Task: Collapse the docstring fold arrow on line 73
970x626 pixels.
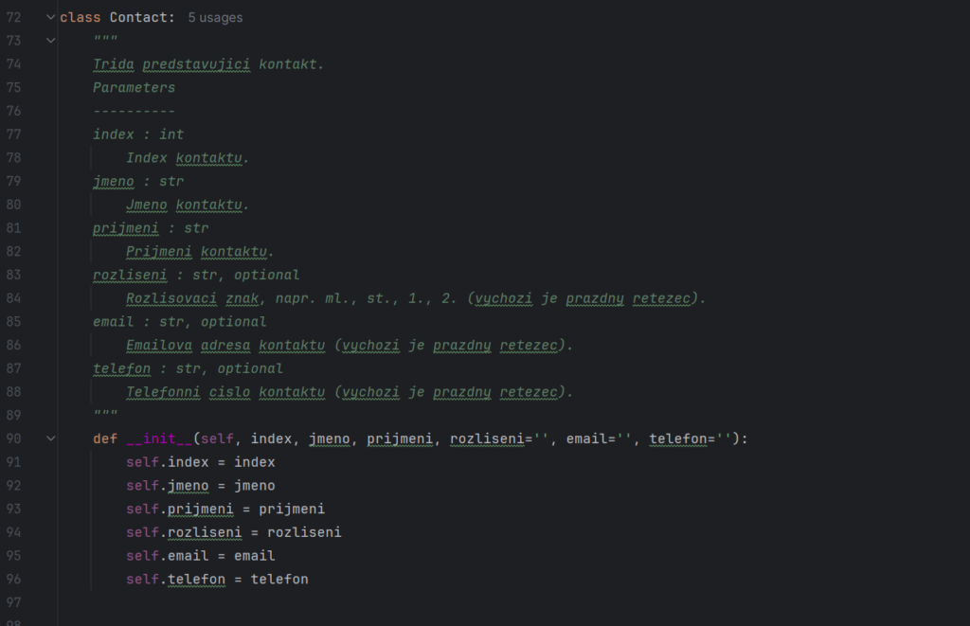Action: pyautogui.click(x=51, y=41)
